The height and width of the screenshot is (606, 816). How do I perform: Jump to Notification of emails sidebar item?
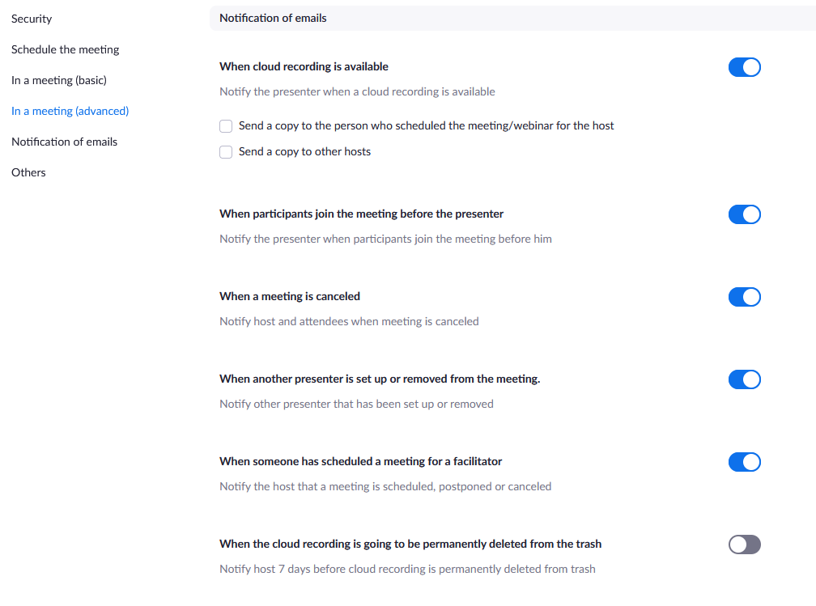click(x=64, y=142)
